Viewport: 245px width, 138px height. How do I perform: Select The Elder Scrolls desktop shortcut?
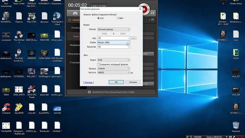(19, 55)
